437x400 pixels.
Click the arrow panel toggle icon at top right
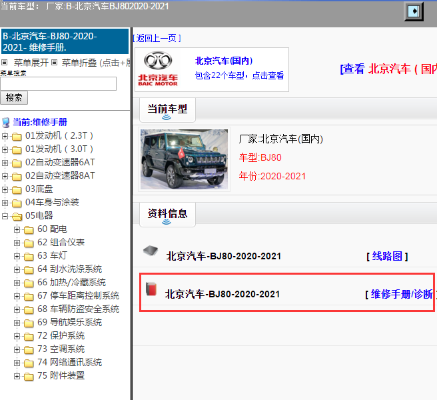(x=414, y=11)
